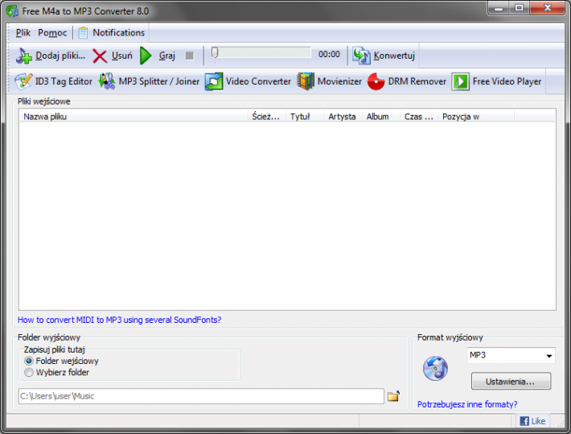Click the Like text in status bar
Viewport: 571px width, 434px height.
pos(538,421)
